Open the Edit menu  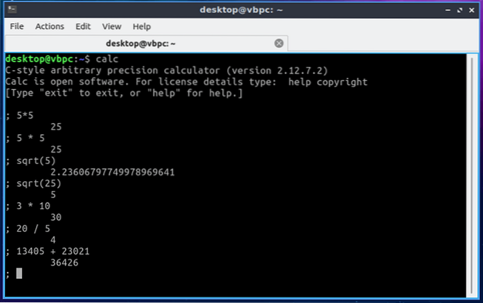[83, 26]
